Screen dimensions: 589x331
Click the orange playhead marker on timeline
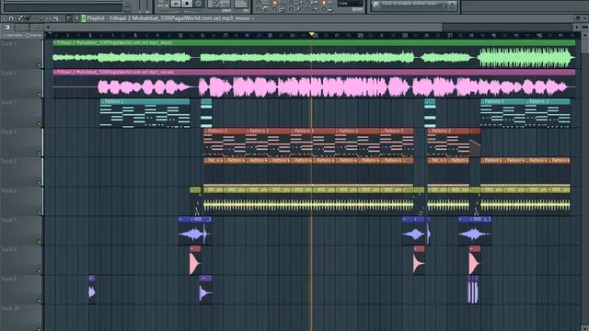[x=312, y=34]
